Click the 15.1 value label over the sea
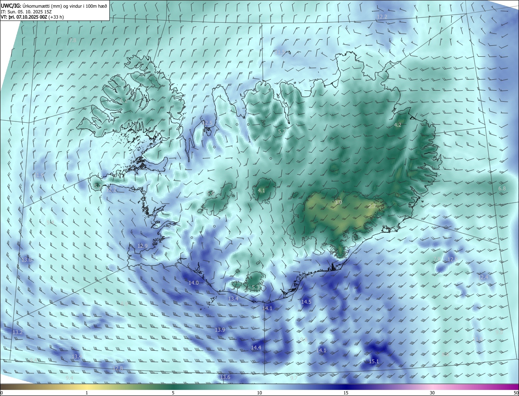The height and width of the screenshot is (396, 519). pos(374,362)
